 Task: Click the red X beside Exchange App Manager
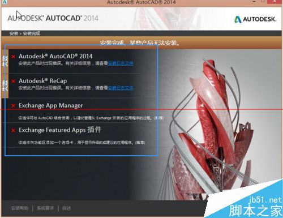(13, 106)
